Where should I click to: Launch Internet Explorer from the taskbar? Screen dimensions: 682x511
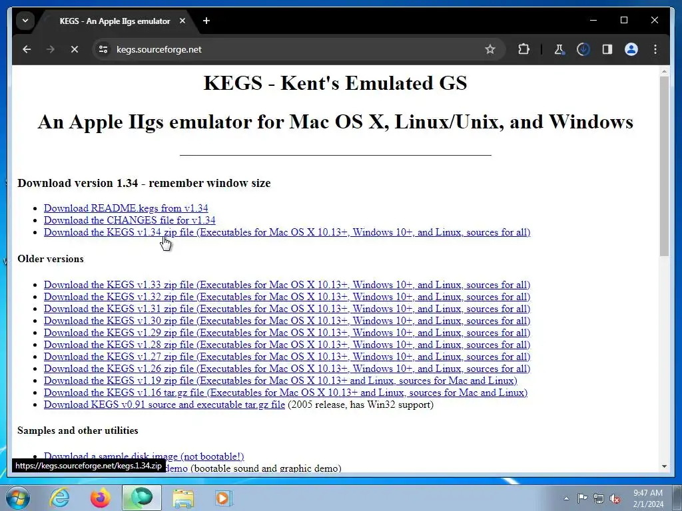(x=59, y=498)
